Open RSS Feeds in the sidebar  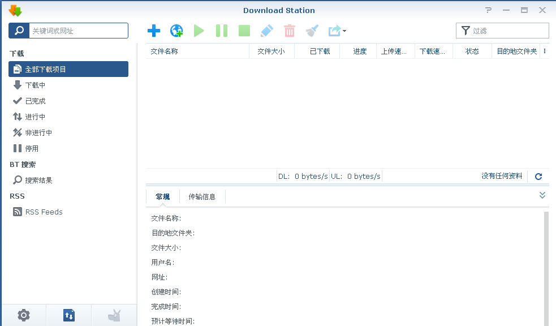click(x=68, y=212)
